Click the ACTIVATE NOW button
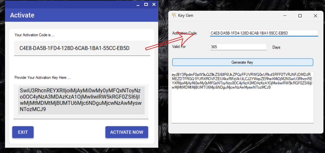Screen dimensions: 325x153 click(127, 132)
